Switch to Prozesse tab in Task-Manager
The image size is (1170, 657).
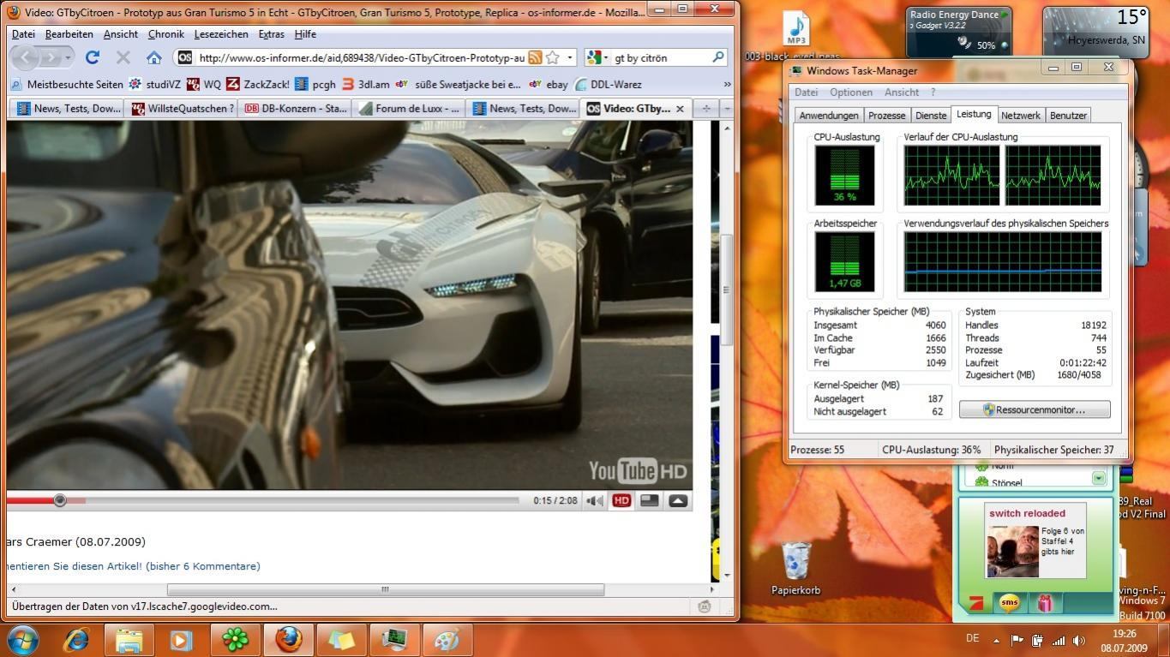[886, 116]
